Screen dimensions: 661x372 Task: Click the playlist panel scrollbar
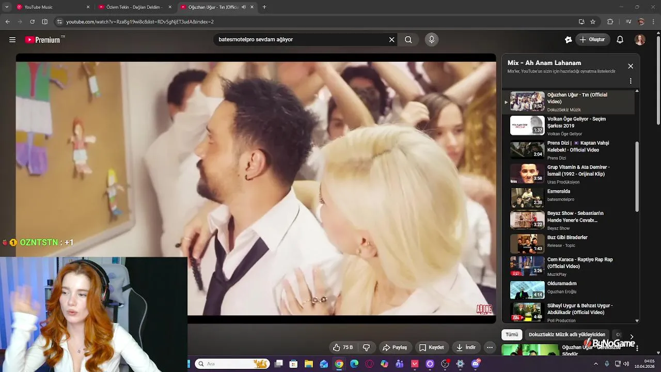[x=637, y=176]
